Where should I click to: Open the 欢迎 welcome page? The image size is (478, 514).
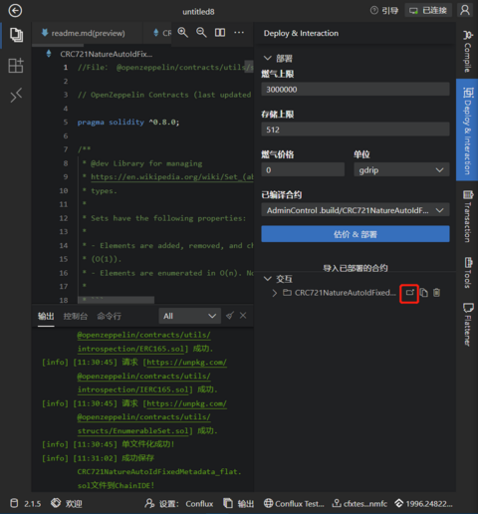click(x=67, y=504)
